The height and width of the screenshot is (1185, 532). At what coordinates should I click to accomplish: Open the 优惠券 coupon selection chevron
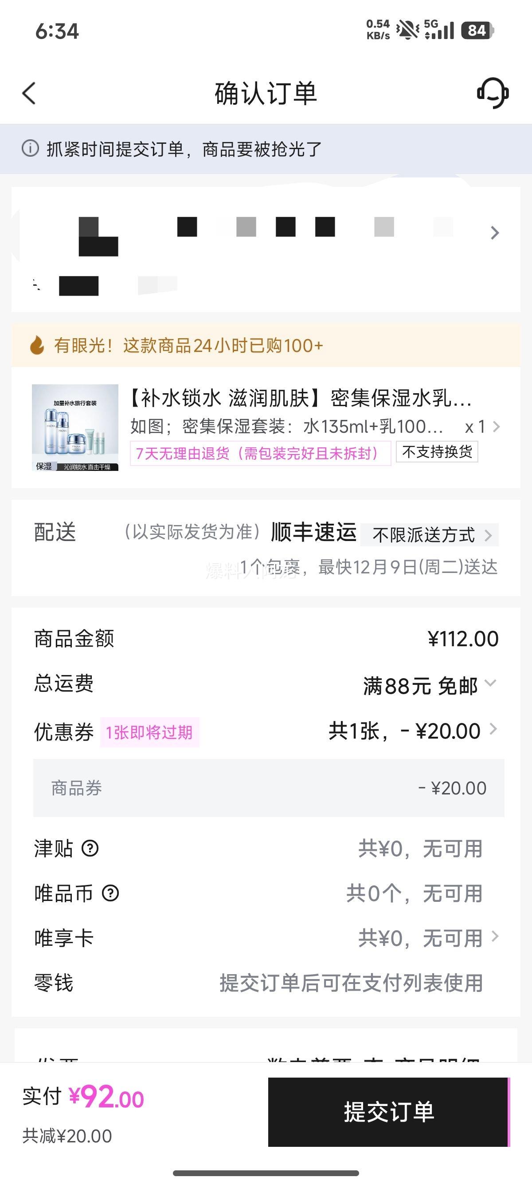(x=493, y=729)
